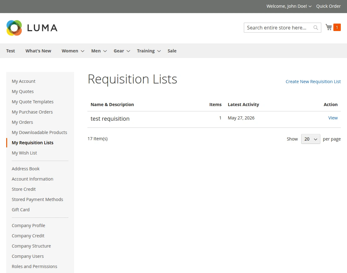Open the Gear category
The width and height of the screenshot is (347, 273).
point(119,51)
